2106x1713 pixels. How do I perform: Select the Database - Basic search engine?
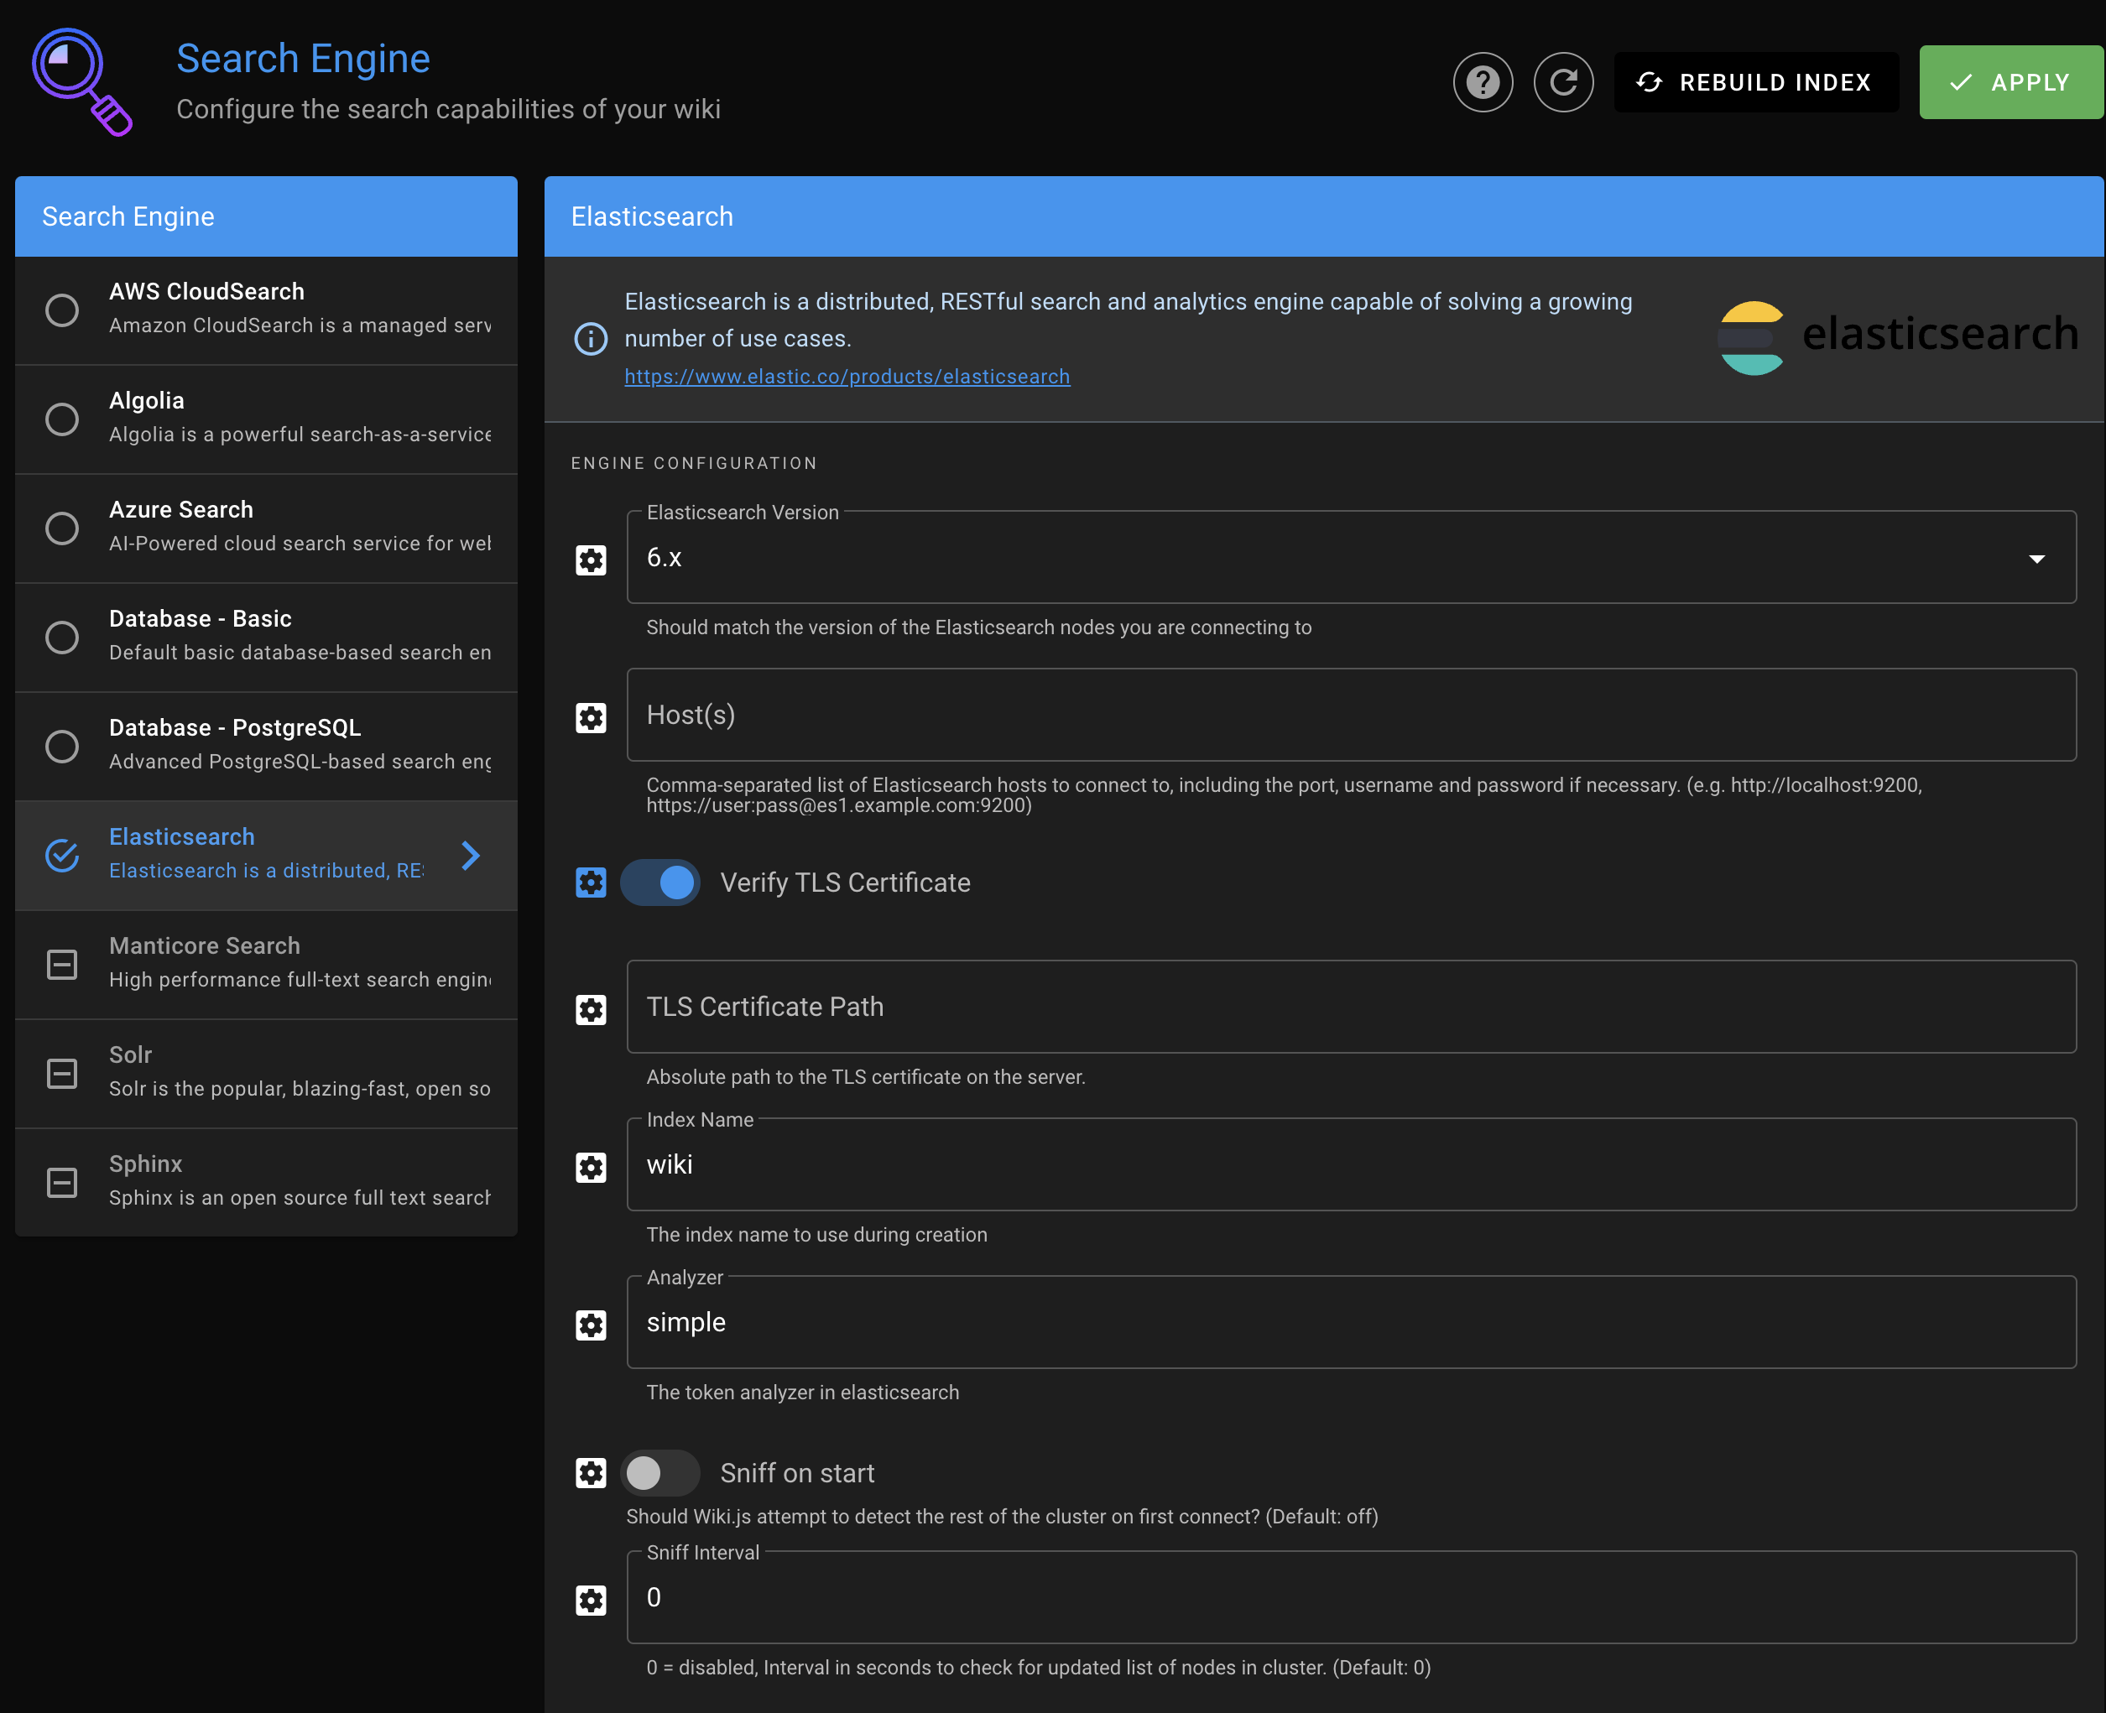click(266, 634)
